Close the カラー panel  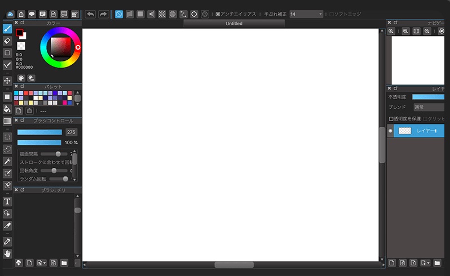[16, 23]
